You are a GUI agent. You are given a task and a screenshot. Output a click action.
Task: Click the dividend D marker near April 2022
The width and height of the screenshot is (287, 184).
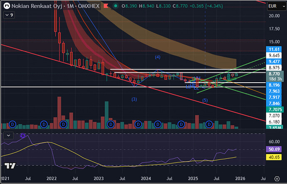[64, 125]
